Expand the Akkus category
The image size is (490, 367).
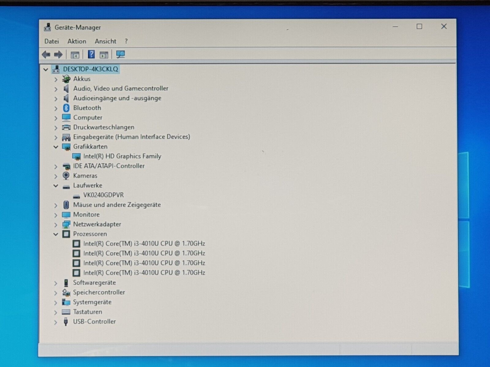(56, 80)
